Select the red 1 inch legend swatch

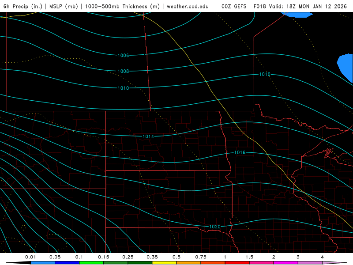point(237,263)
